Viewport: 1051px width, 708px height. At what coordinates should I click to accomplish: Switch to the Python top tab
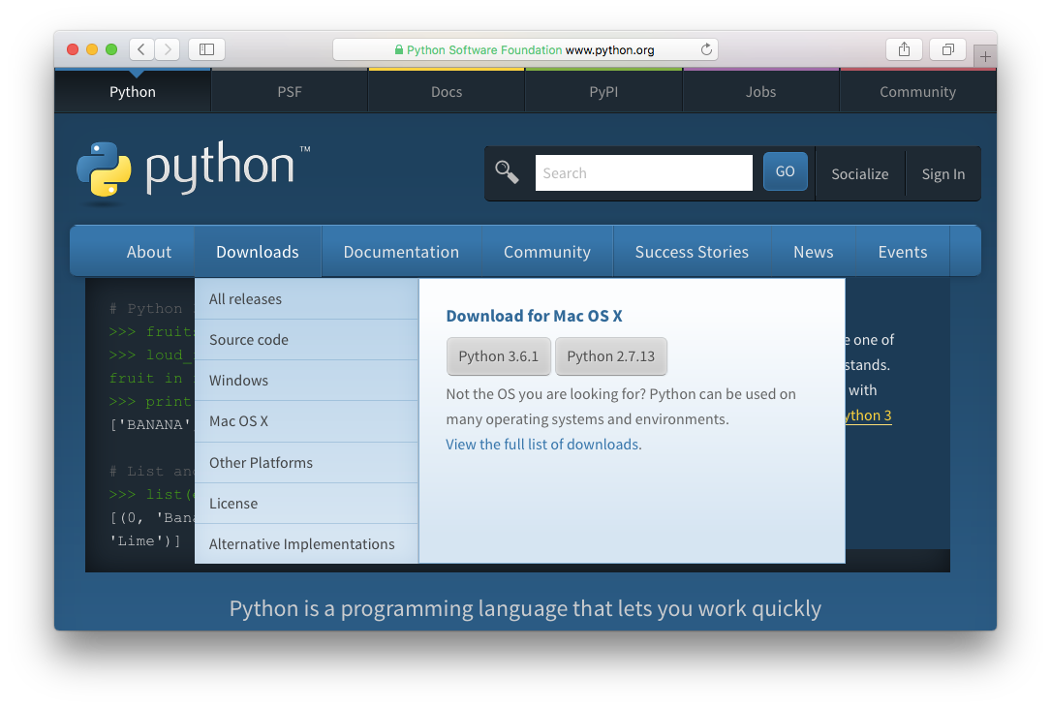tap(133, 92)
